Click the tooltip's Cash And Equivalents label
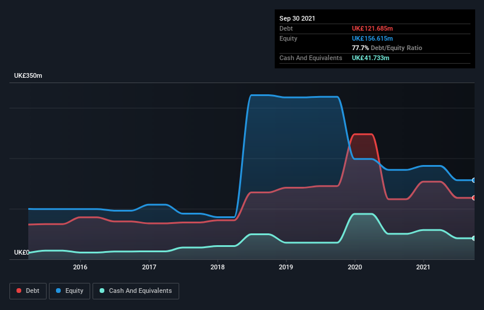 point(311,58)
